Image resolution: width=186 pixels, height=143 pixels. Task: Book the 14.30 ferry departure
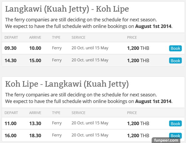tap(175, 61)
